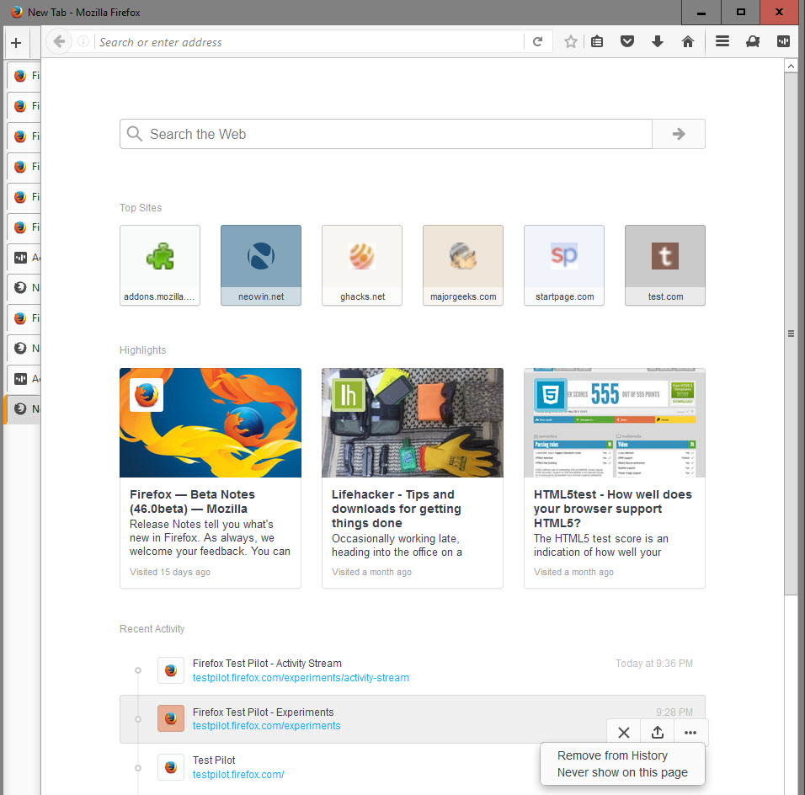Click highlighted favicon of Firefox Test Pilot - Experiments
Screen dimensions: 805x795
pos(171,718)
